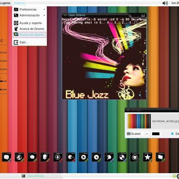Open the Administración submenu
The width and height of the screenshot is (179, 179).
(30, 15)
